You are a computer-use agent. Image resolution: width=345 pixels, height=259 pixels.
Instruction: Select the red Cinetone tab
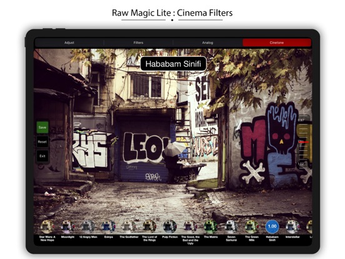click(x=277, y=43)
